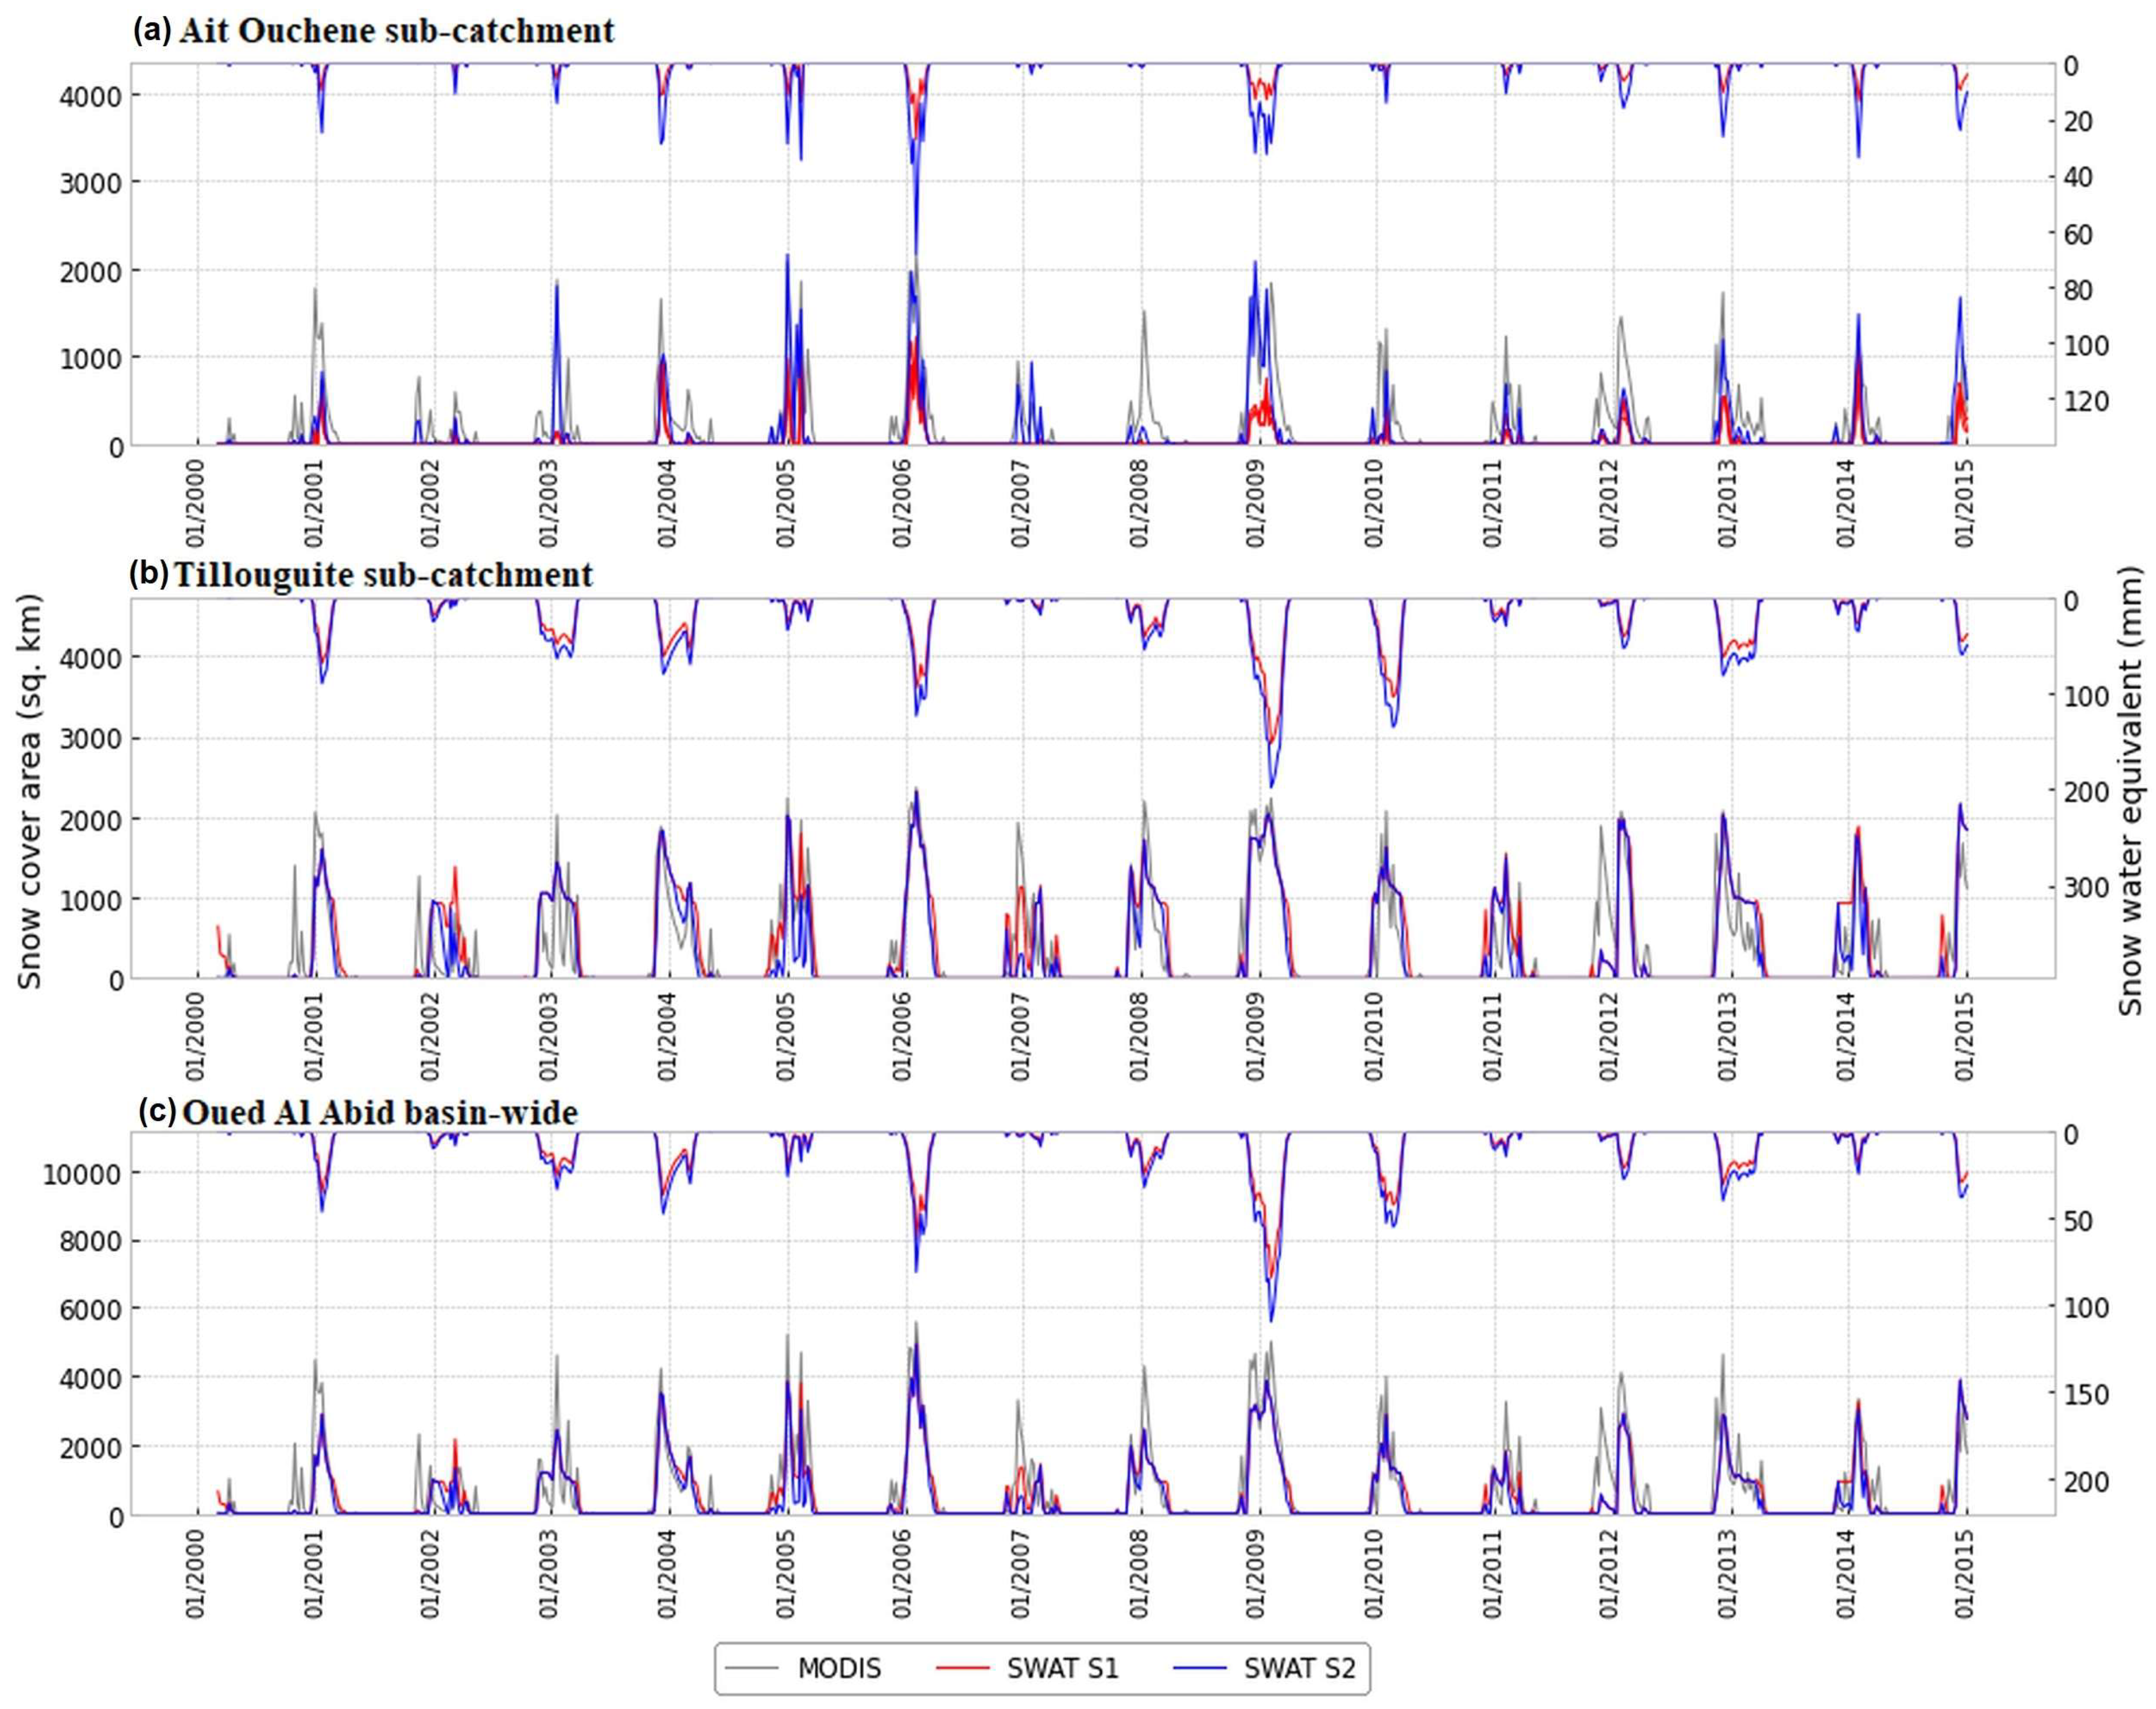Click the blue SWAT S2 legend line
2156x1709 pixels.
click(x=1199, y=1668)
